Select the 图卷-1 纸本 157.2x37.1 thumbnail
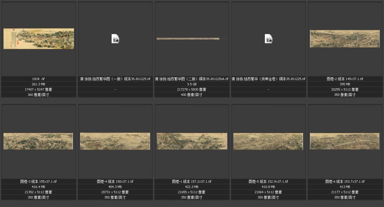Image resolution: width=384 pixels, height=207 pixels. click(x=192, y=141)
